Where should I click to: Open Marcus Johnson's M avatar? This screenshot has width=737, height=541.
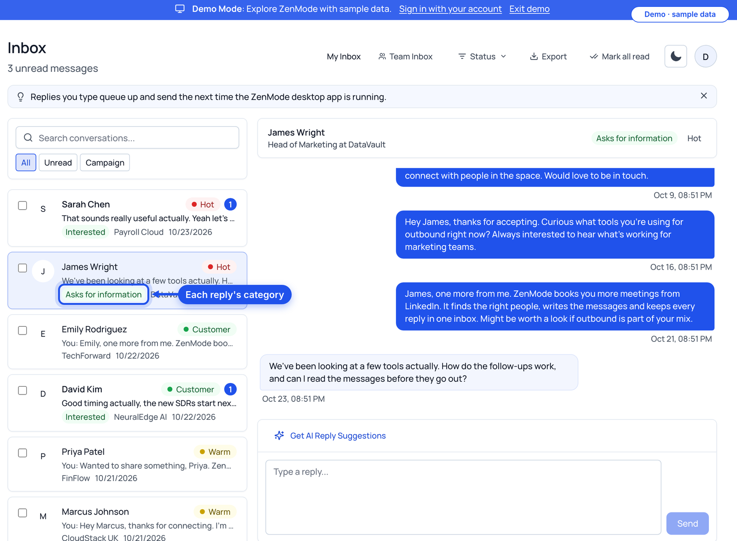click(x=43, y=516)
